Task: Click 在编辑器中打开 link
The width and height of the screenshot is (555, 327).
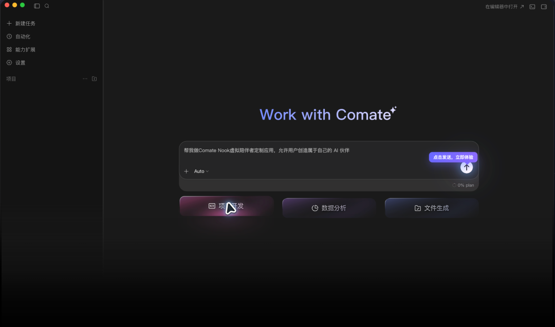Action: [505, 7]
